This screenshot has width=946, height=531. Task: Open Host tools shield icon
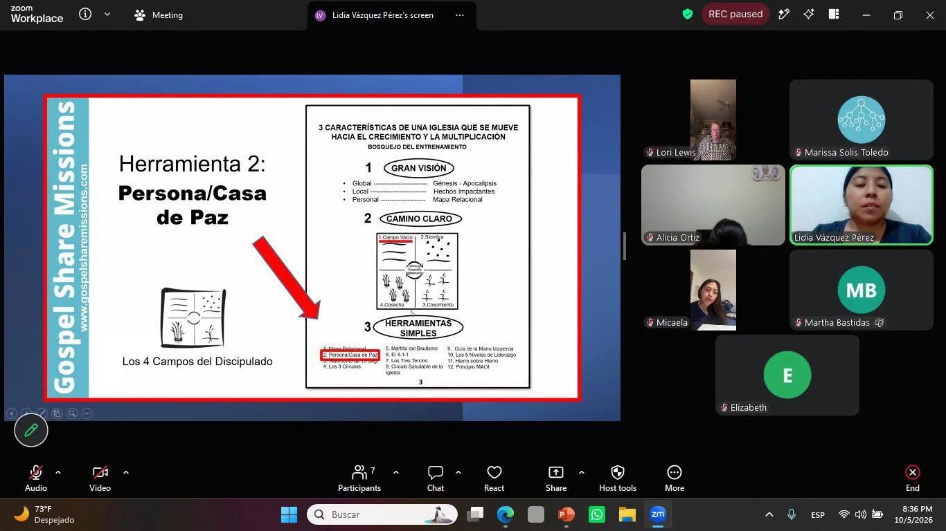(618, 473)
